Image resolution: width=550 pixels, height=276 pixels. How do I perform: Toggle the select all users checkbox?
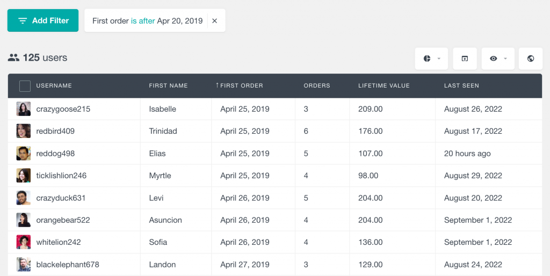click(25, 86)
